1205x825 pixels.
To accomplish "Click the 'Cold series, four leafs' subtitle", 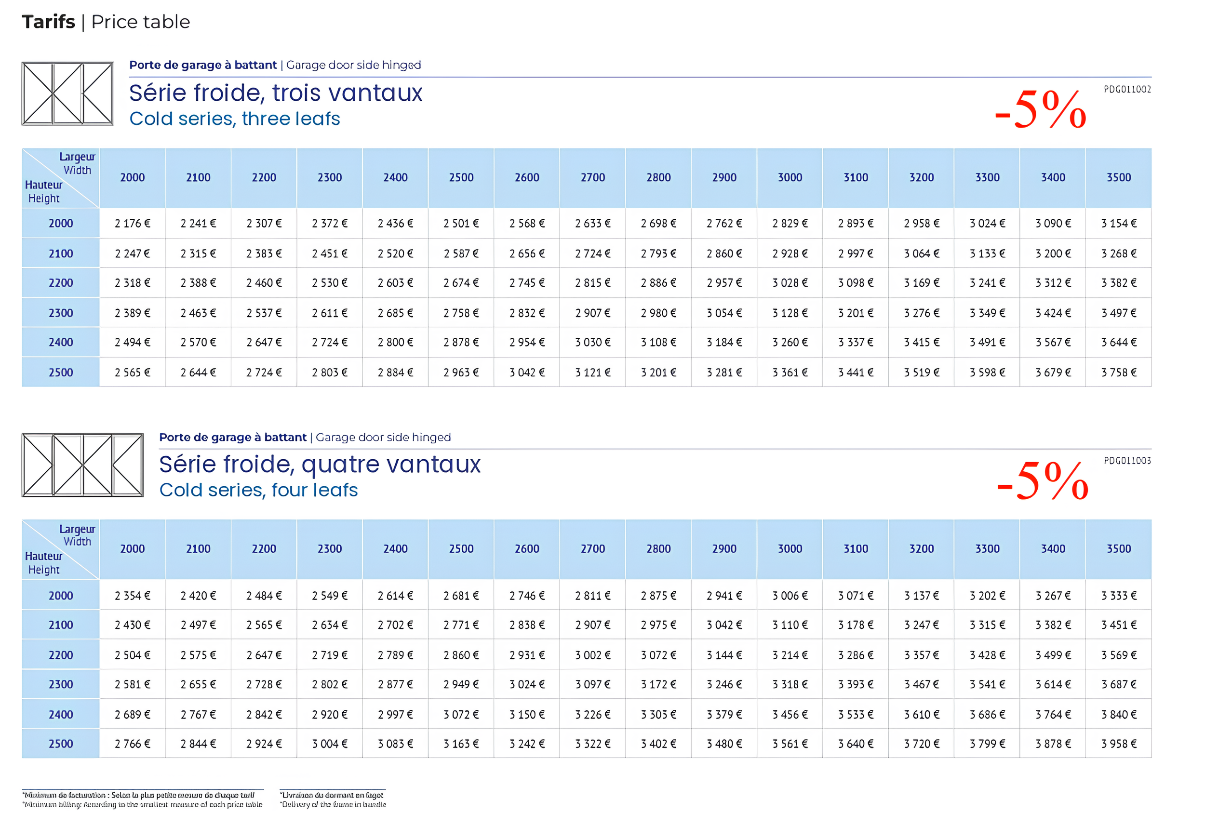I will pyautogui.click(x=258, y=490).
